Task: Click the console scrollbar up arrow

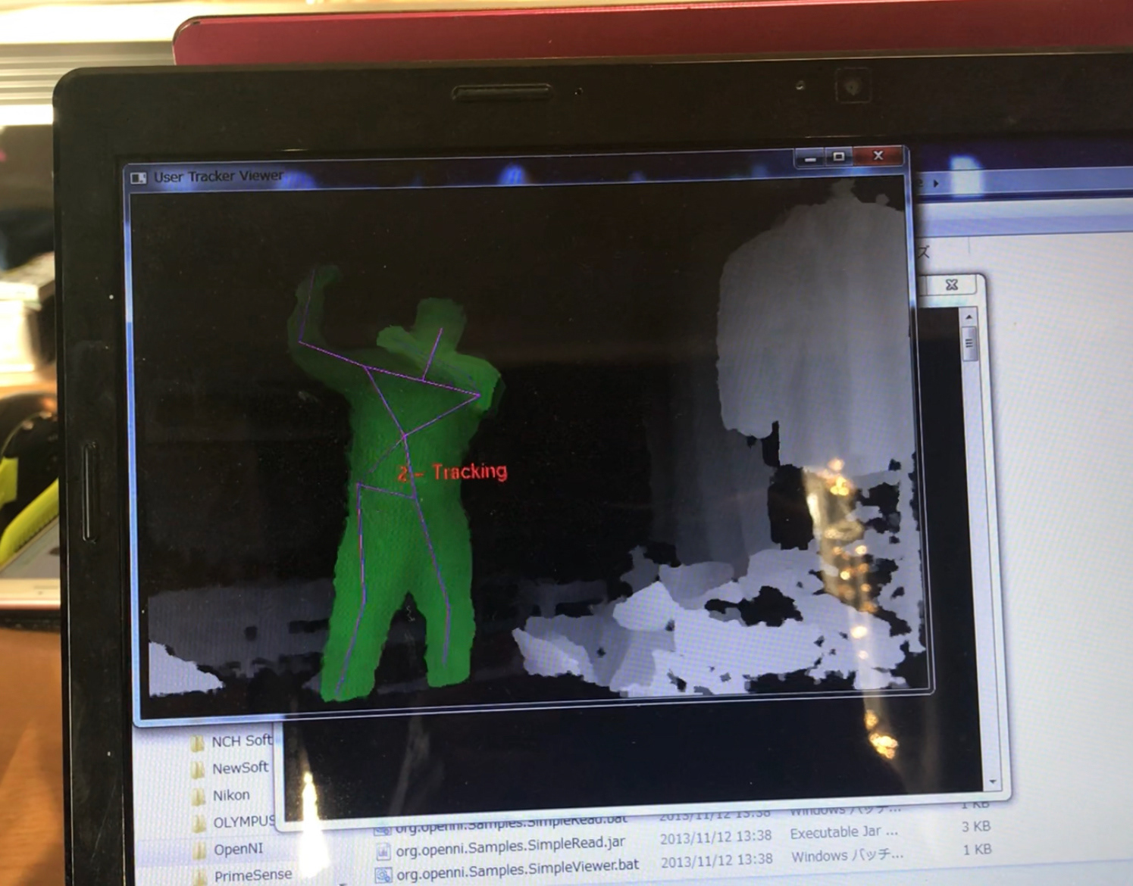Action: [x=969, y=316]
